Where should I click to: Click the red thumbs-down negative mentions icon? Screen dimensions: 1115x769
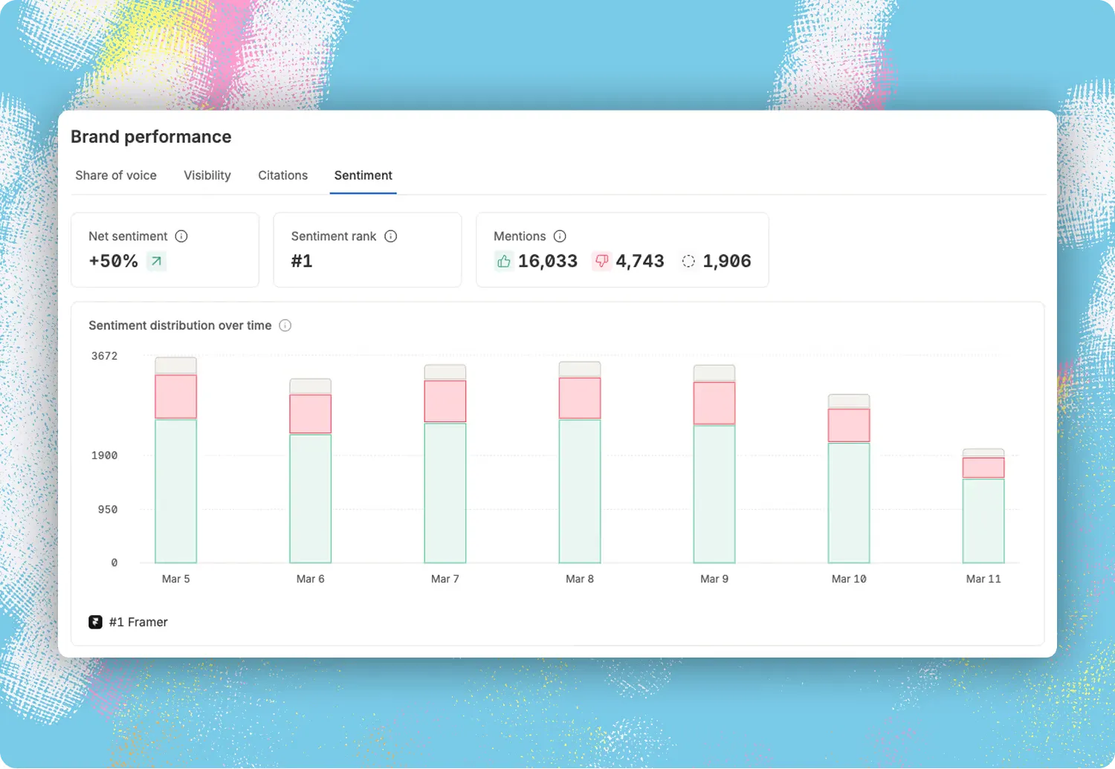click(x=601, y=262)
